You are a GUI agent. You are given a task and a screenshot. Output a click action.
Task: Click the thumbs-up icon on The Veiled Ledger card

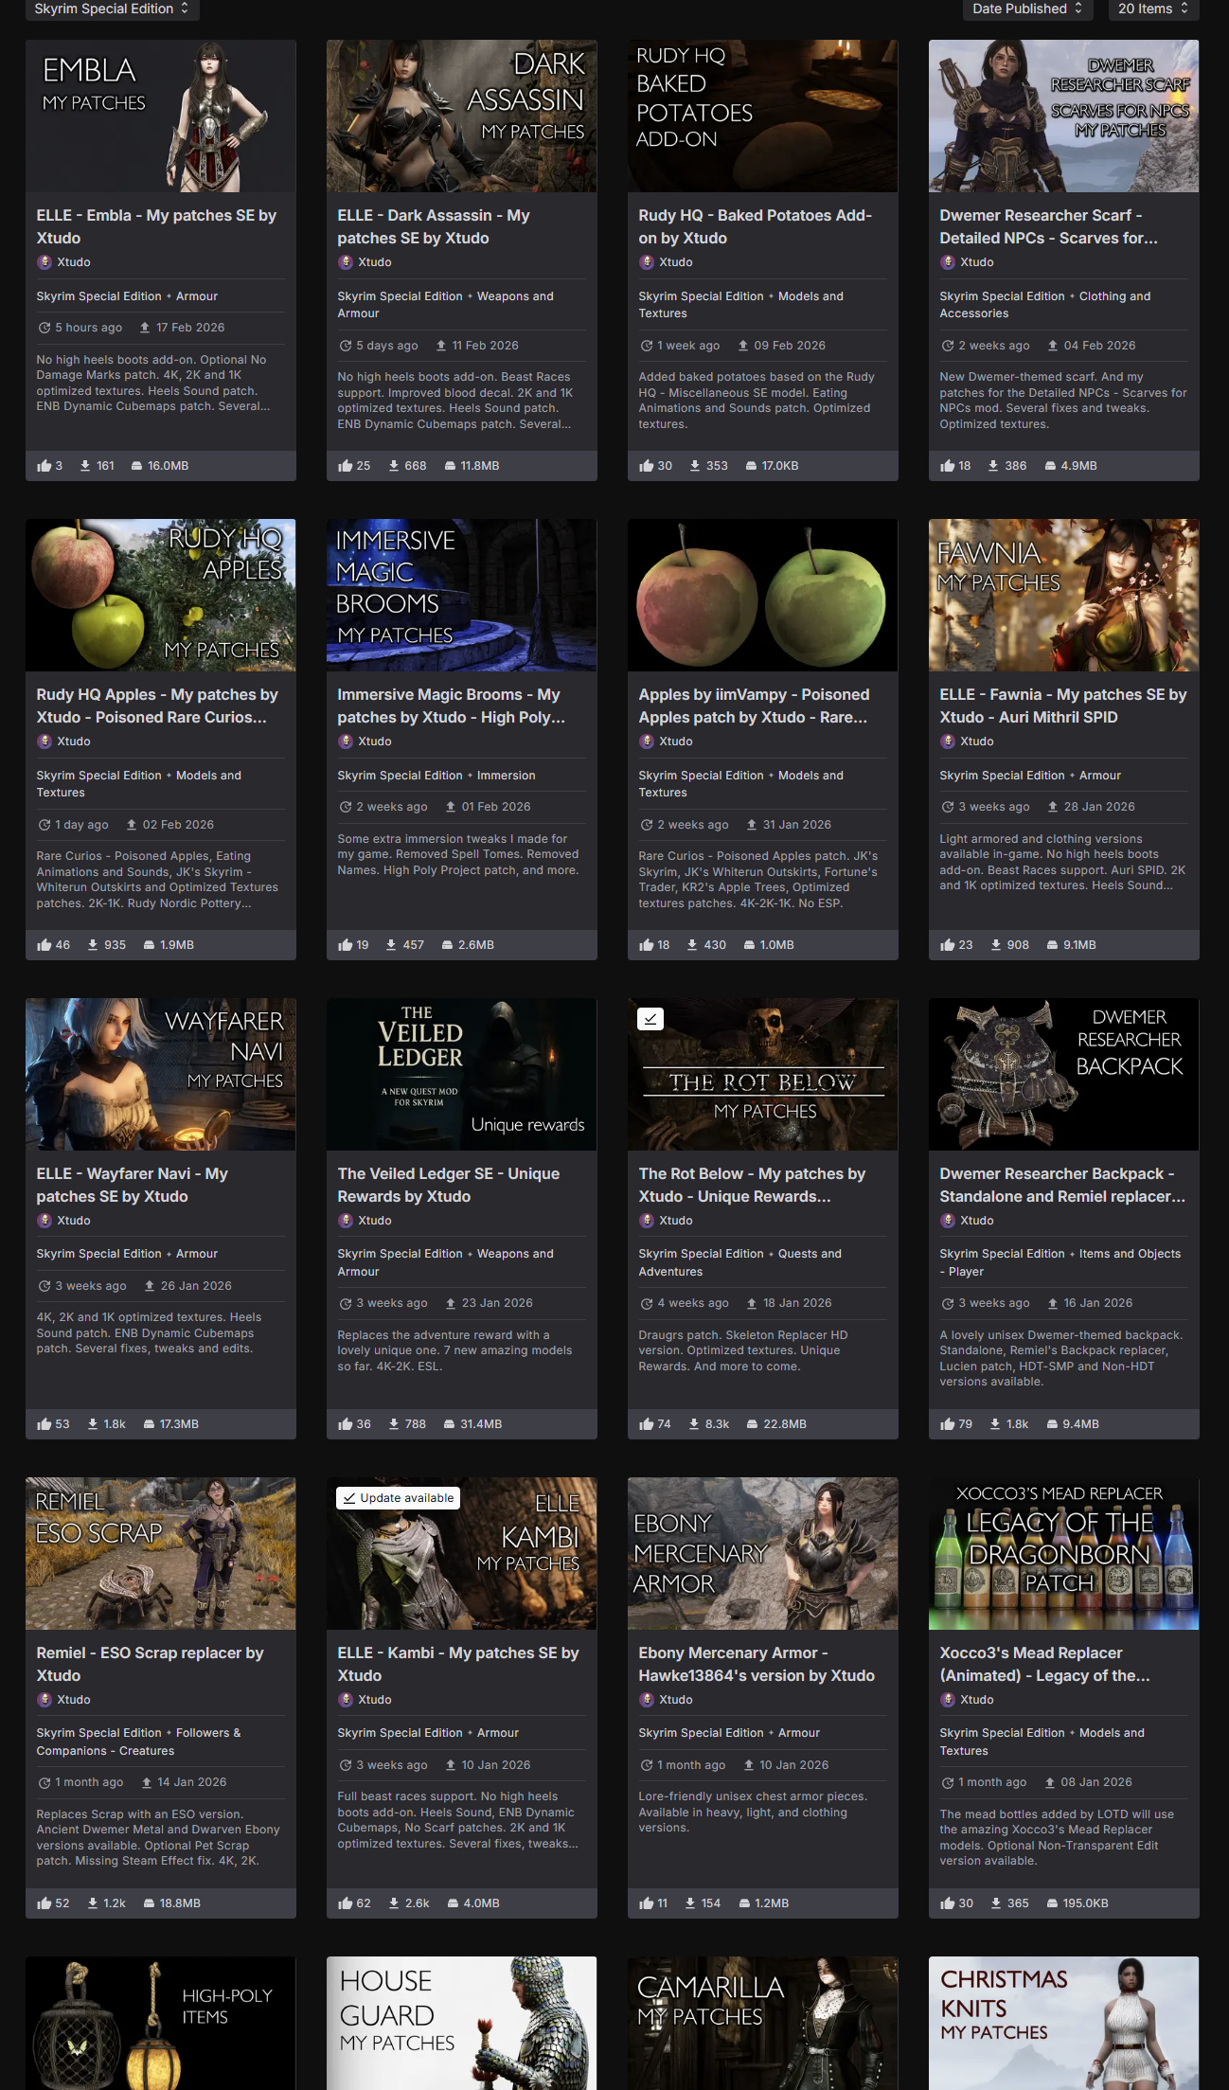[x=345, y=1424]
